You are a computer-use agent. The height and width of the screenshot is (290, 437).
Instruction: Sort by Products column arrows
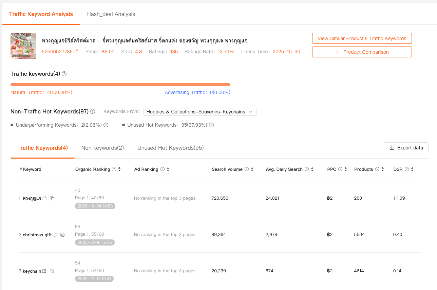coord(383,169)
